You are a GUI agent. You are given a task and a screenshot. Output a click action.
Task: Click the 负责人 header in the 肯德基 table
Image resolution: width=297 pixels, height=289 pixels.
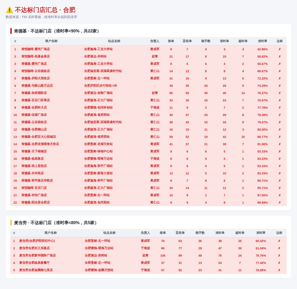[x=154, y=41]
